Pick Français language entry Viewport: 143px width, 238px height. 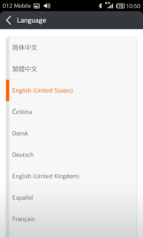click(x=71, y=219)
